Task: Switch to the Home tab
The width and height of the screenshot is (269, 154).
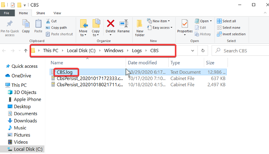Action: click(23, 13)
